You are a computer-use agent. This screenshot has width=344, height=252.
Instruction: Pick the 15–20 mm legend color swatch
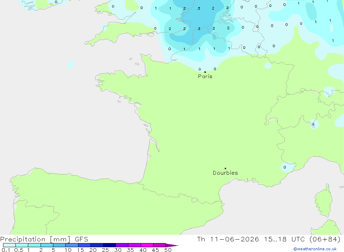tap(85, 245)
